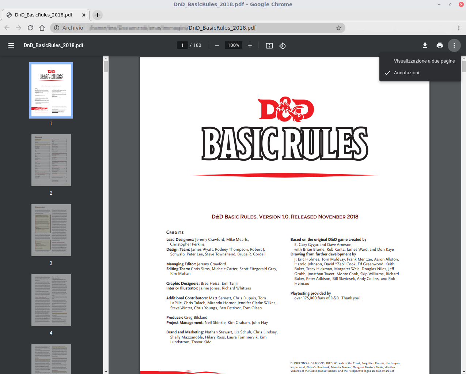Maximize the Chrome window
466x374 pixels.
click(x=450, y=4)
